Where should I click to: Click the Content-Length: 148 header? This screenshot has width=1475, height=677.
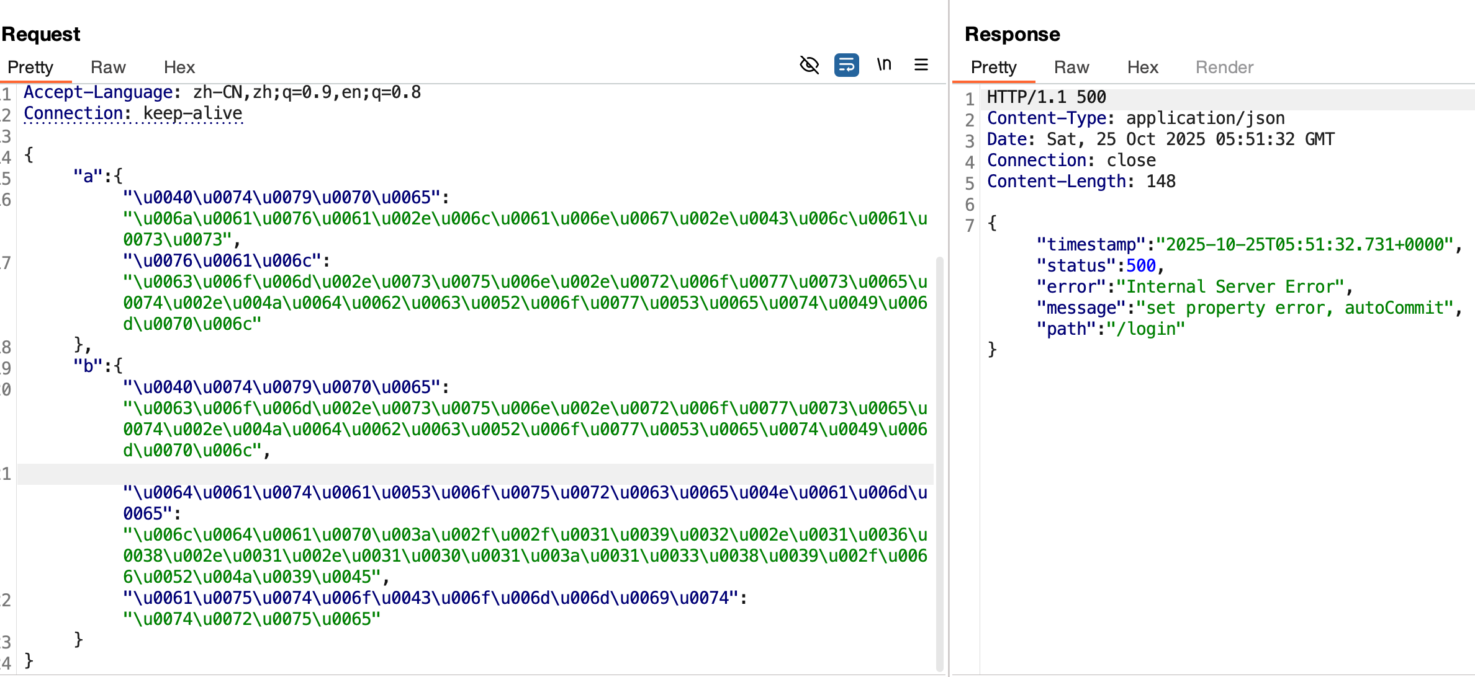(1081, 182)
